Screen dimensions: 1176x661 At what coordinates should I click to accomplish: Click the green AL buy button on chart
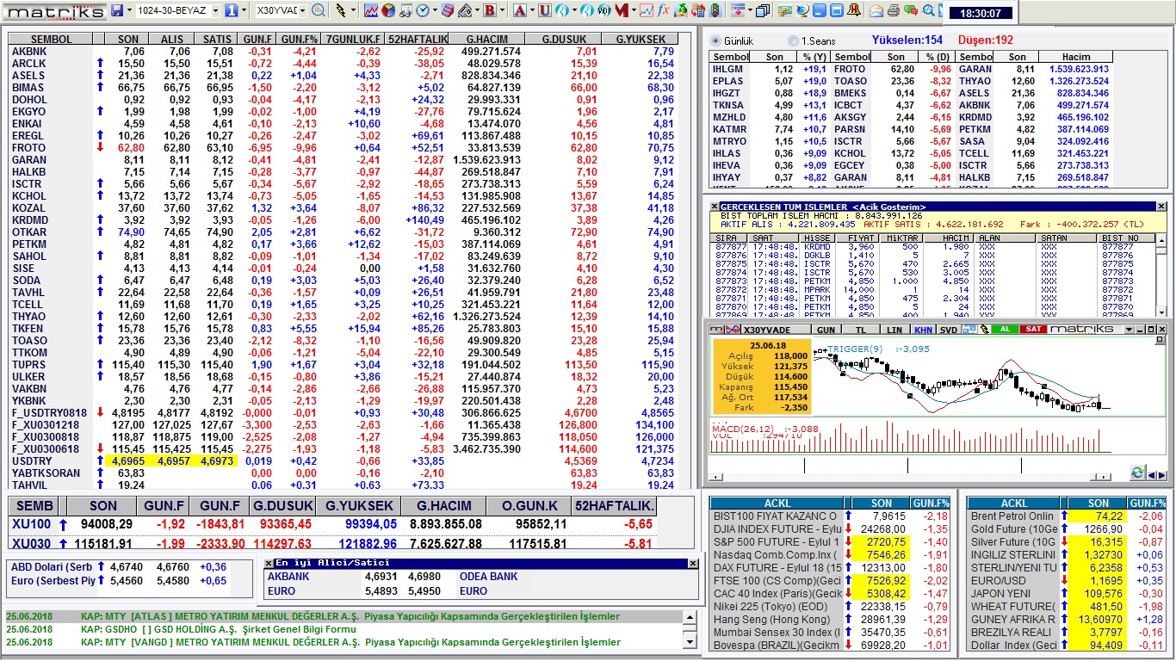coord(1005,329)
